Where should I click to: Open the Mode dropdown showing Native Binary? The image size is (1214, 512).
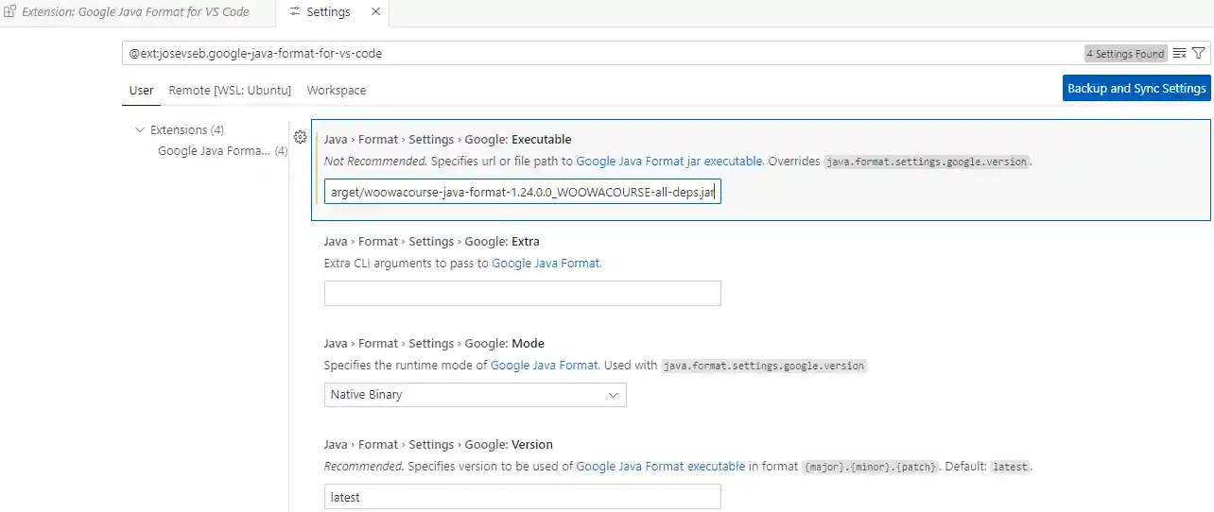click(475, 395)
